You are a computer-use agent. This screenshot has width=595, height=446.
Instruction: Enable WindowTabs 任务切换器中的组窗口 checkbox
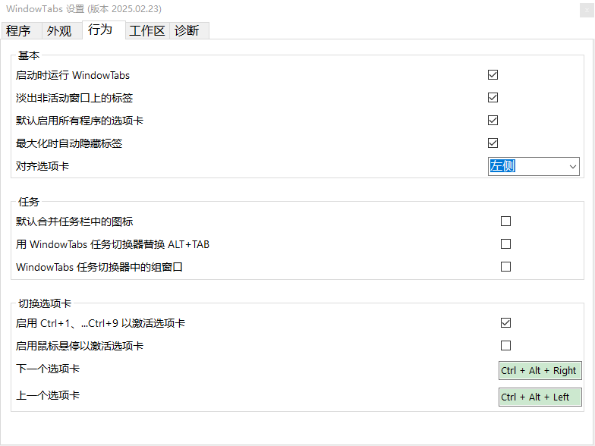click(505, 267)
